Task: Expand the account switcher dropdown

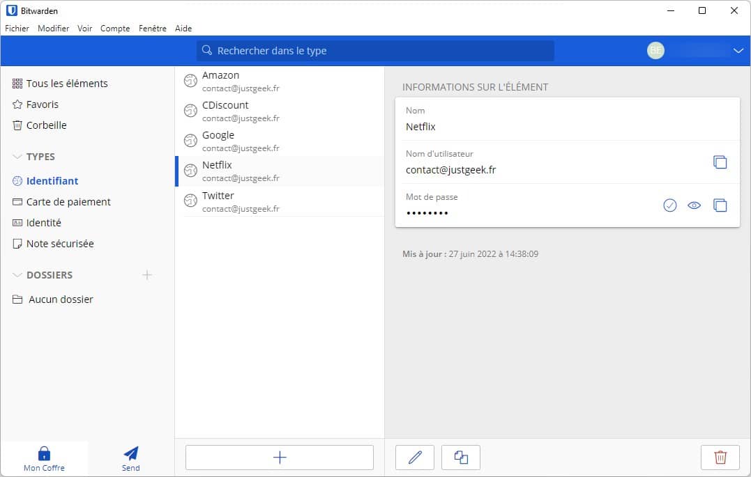Action: (x=738, y=50)
